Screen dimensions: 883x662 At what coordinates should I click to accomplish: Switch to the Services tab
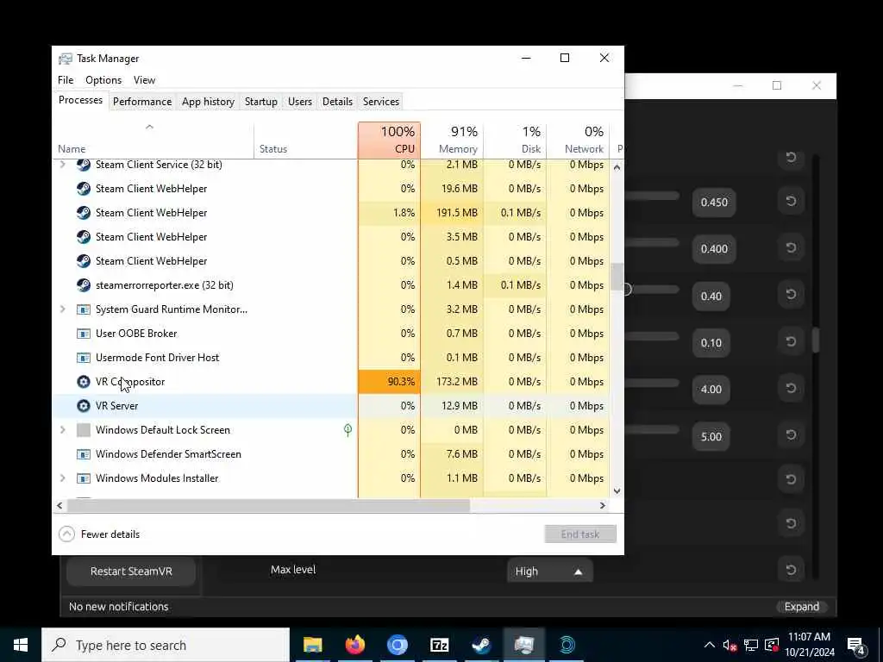[x=380, y=102]
